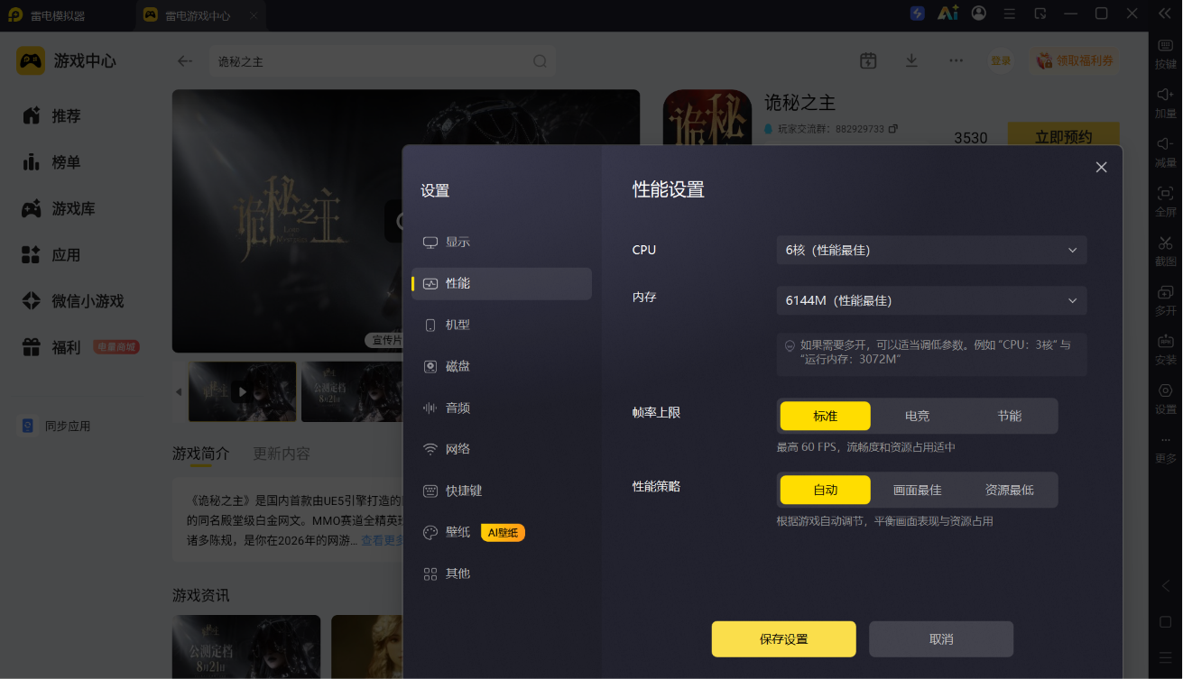Play the video thumbnail below the main banner
1183x679 pixels.
pos(242,391)
